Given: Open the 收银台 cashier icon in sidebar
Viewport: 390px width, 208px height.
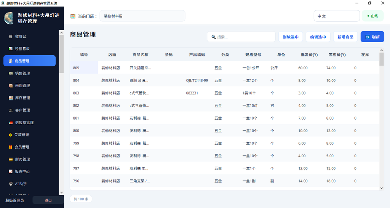Looking at the screenshot, I should 11,37.
